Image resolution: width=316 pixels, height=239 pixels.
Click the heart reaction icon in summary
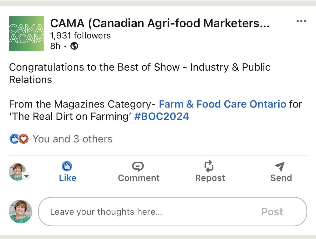point(23,139)
